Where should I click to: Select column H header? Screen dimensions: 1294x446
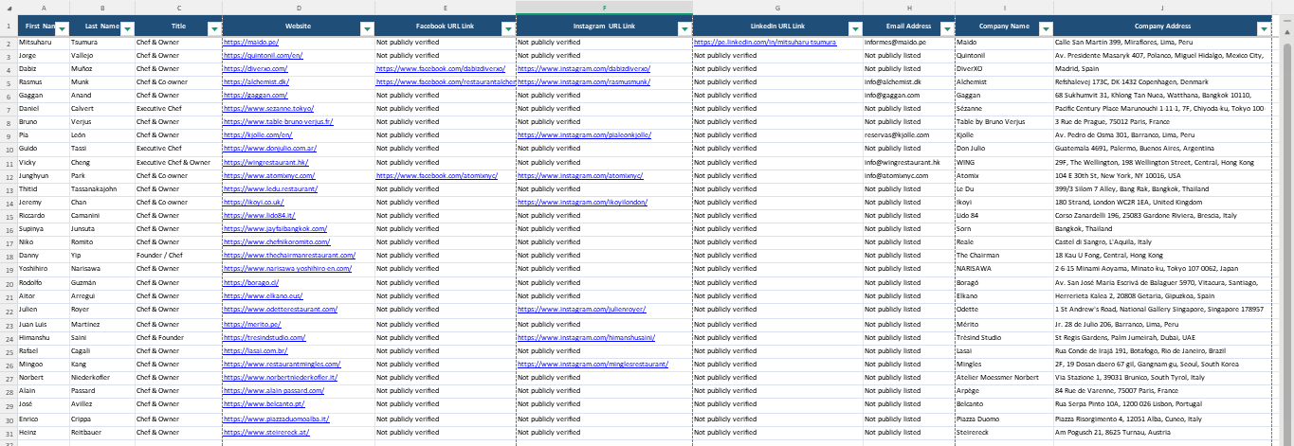pyautogui.click(x=909, y=7)
